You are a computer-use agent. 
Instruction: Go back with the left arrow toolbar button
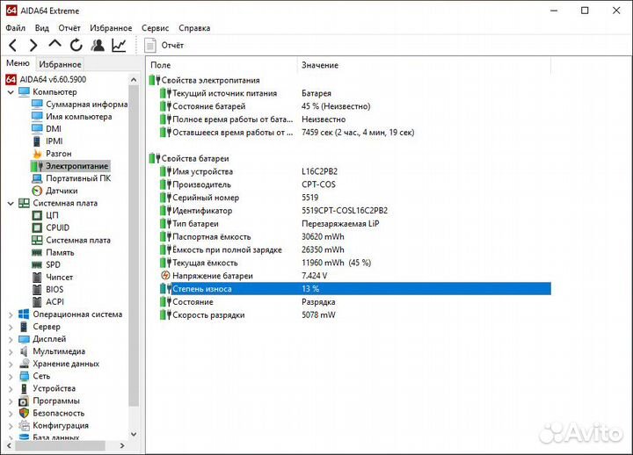(x=13, y=45)
